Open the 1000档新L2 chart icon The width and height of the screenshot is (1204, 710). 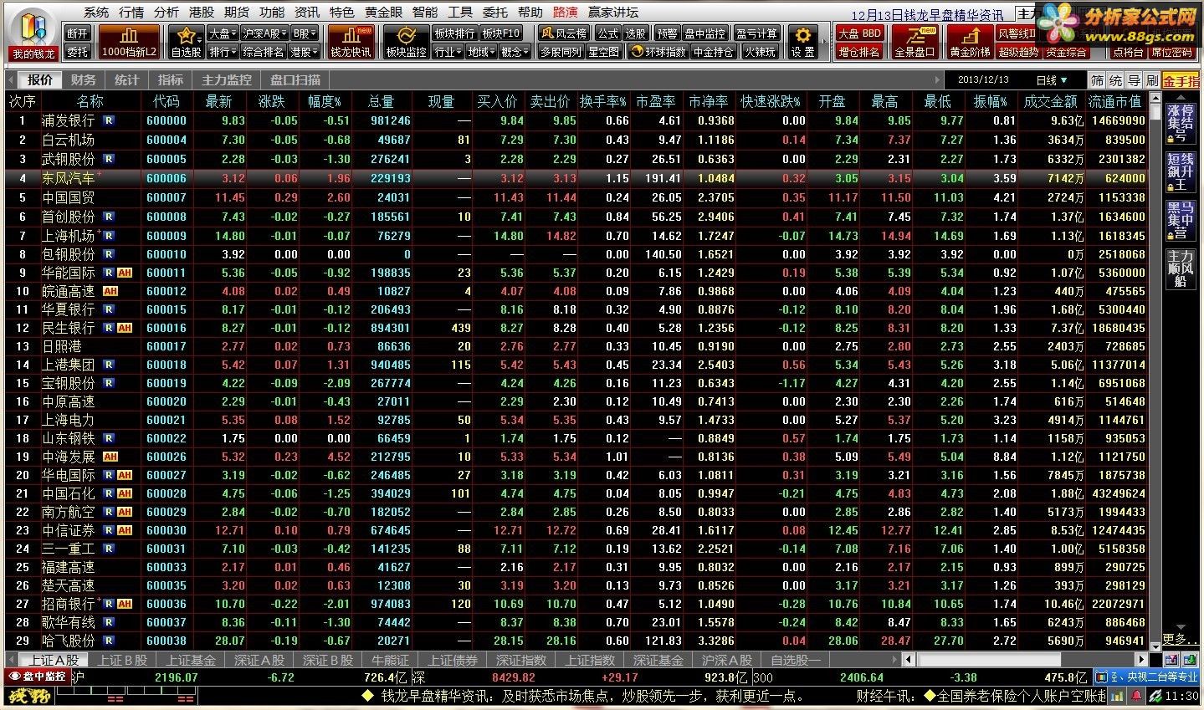click(129, 41)
